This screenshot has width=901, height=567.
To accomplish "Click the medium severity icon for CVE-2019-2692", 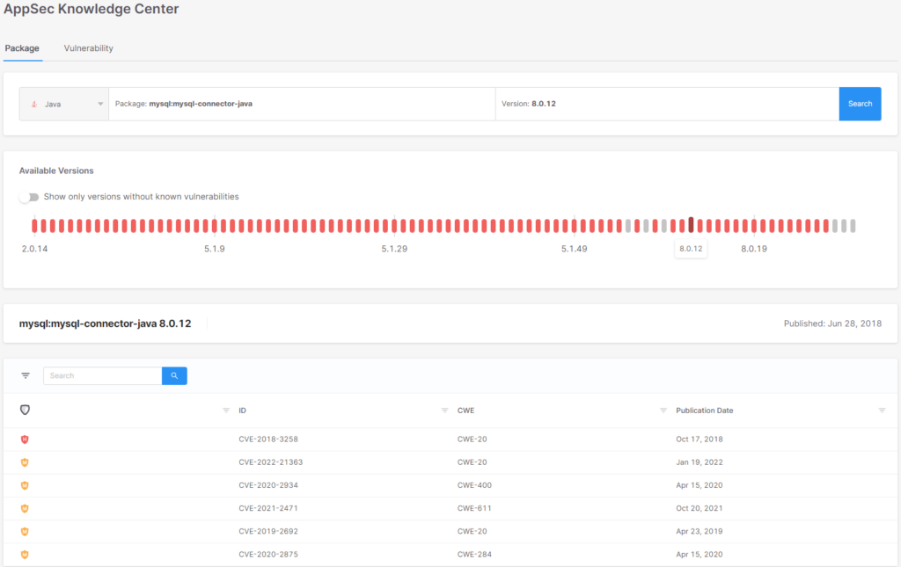I will pyautogui.click(x=25, y=532).
